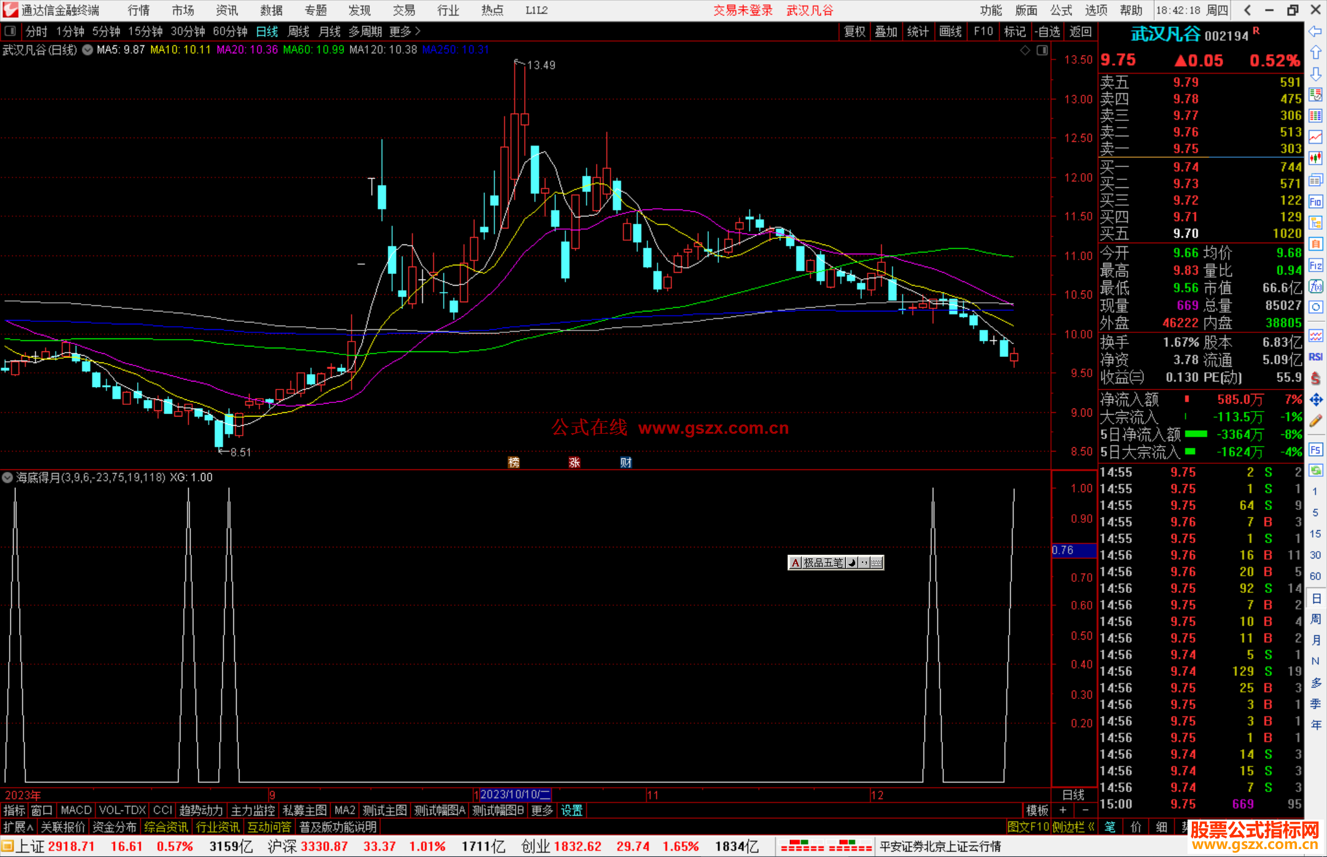This screenshot has height=857, width=1327.
Task: Expand the 更多 periods dropdown
Action: [x=405, y=31]
